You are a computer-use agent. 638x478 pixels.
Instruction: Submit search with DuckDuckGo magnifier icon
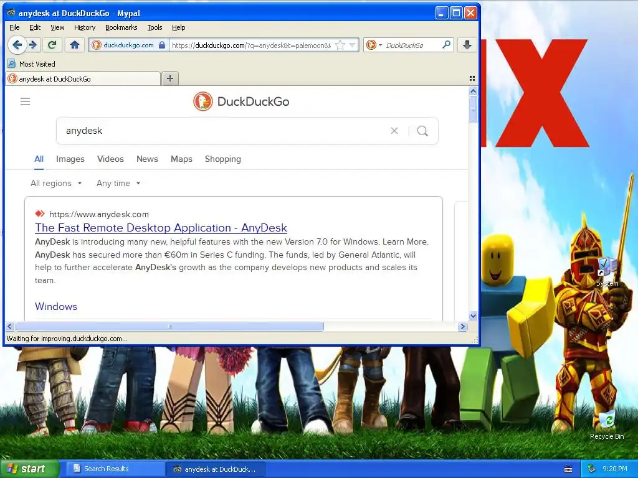[423, 131]
